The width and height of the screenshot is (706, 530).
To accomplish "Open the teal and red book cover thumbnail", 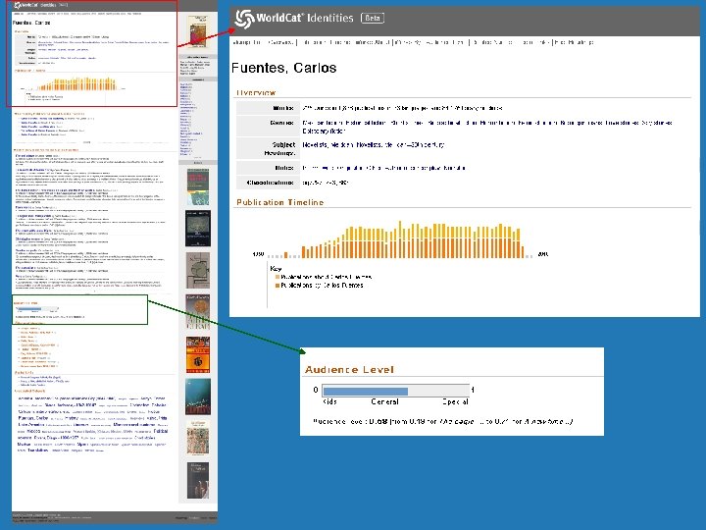I will click(198, 187).
